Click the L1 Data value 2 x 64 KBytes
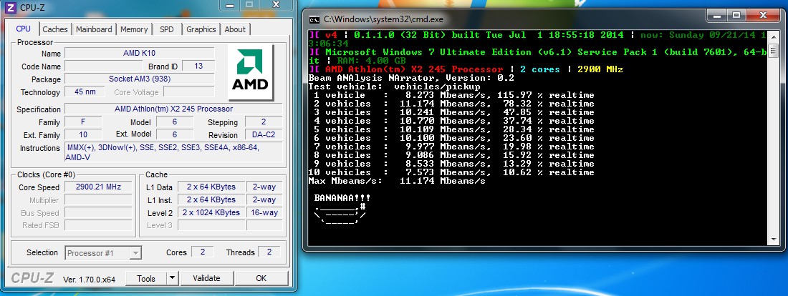This screenshot has height=296, width=788. [211, 187]
